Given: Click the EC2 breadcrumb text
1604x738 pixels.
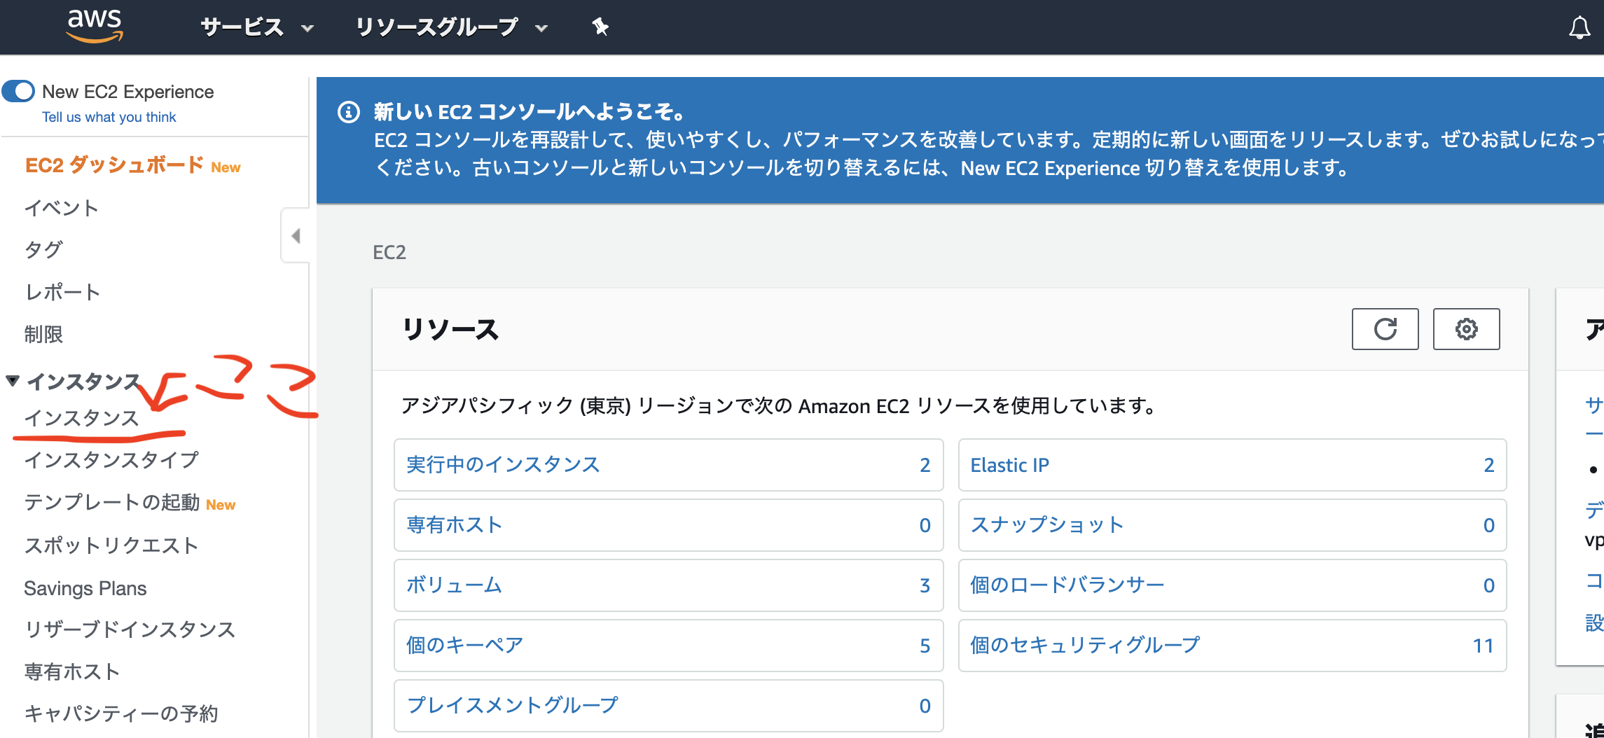Looking at the screenshot, I should (389, 252).
